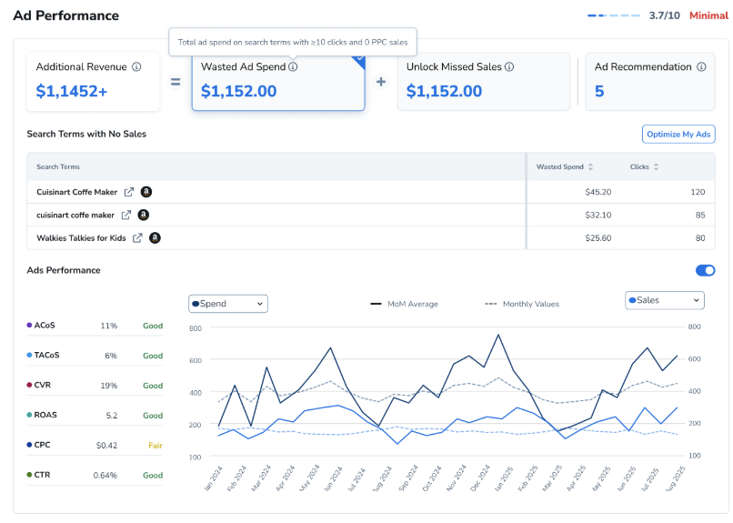Click the 3.7/10 score progress bar
The image size is (733, 523).
tap(614, 15)
